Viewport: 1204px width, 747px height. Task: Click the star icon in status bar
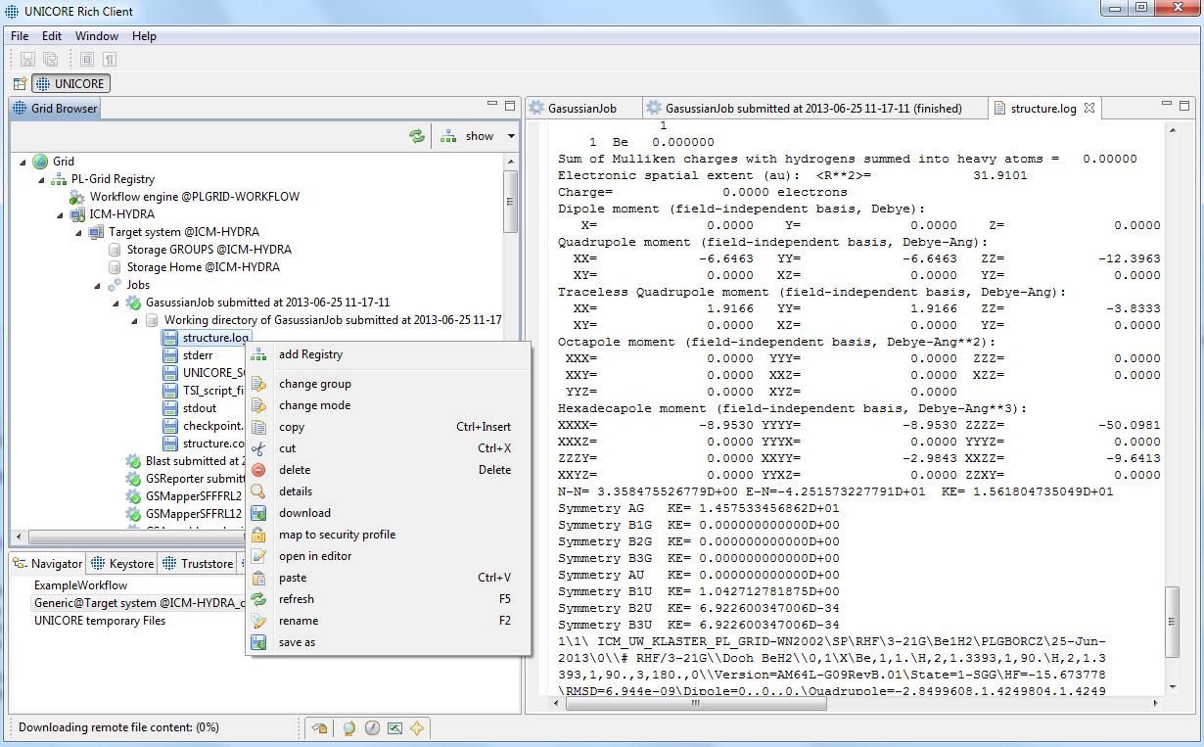pyautogui.click(x=417, y=728)
